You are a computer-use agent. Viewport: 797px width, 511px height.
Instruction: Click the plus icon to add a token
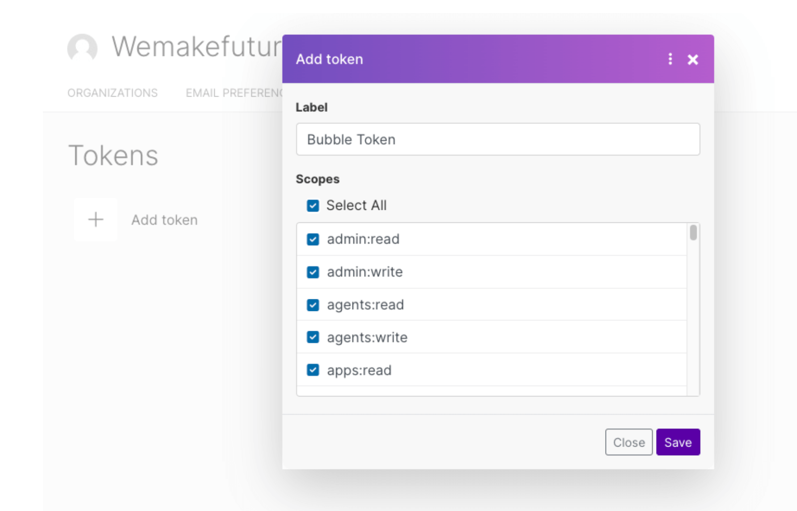tap(95, 219)
